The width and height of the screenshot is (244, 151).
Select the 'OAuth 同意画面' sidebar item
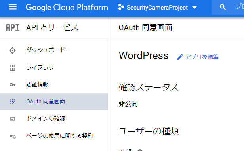[54, 101]
